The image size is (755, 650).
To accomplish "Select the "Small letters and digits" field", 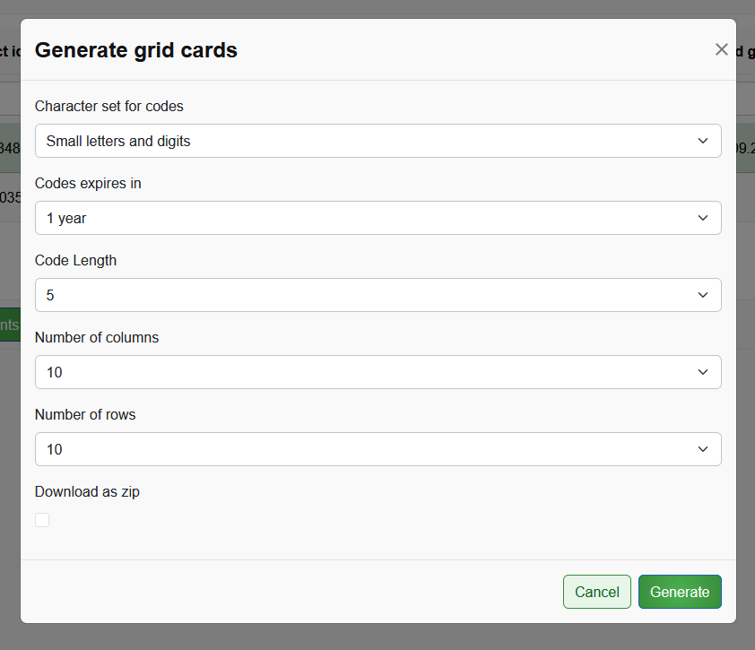I will coord(269,141).
